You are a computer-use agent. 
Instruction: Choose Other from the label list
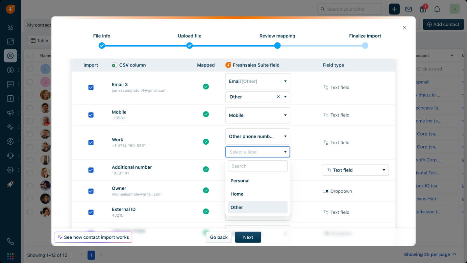tap(258, 207)
